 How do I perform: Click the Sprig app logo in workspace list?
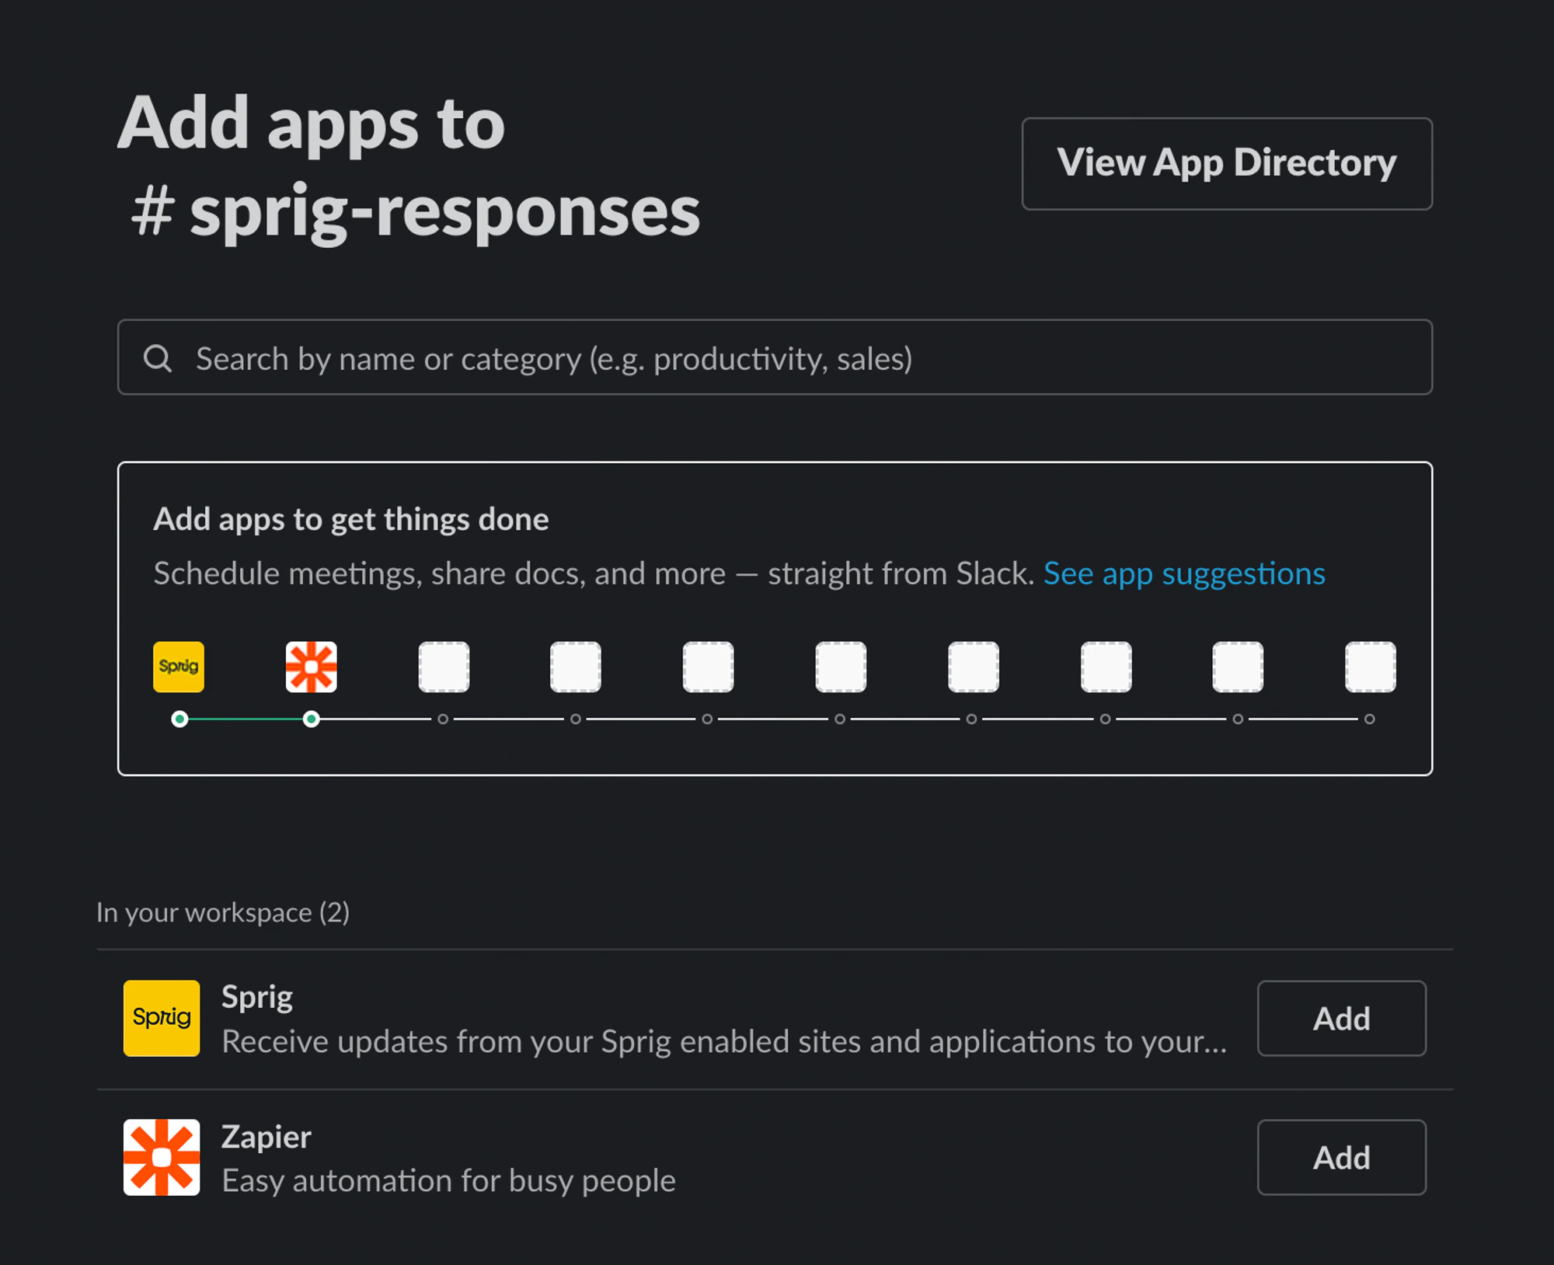162,1018
